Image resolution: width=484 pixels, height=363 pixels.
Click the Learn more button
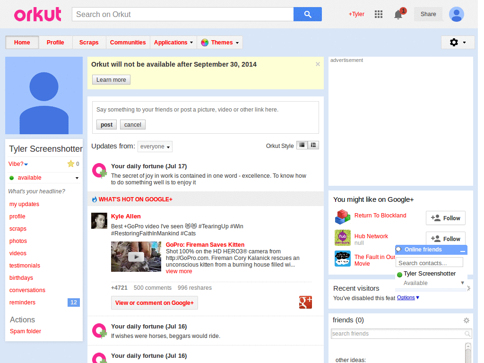tap(111, 79)
